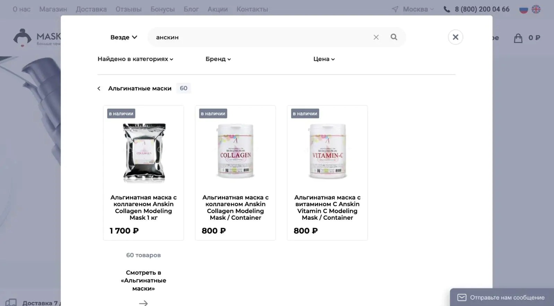Click the 60 товаров label
The width and height of the screenshot is (554, 306).
143,255
